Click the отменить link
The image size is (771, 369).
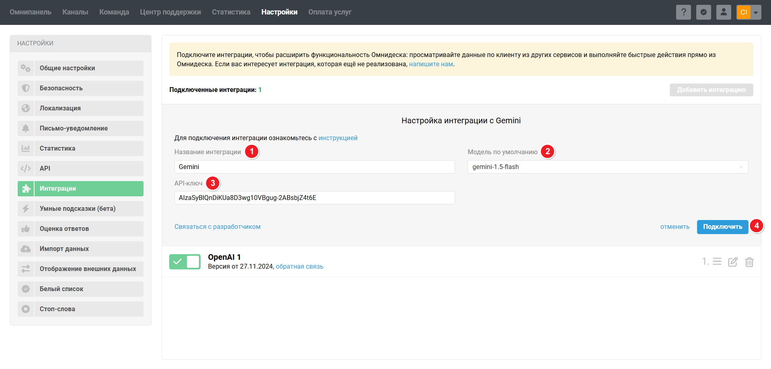(675, 227)
